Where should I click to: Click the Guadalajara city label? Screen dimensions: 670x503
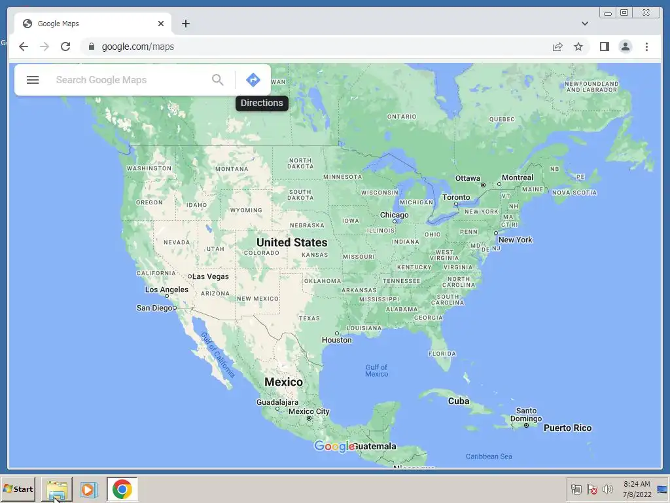click(277, 402)
